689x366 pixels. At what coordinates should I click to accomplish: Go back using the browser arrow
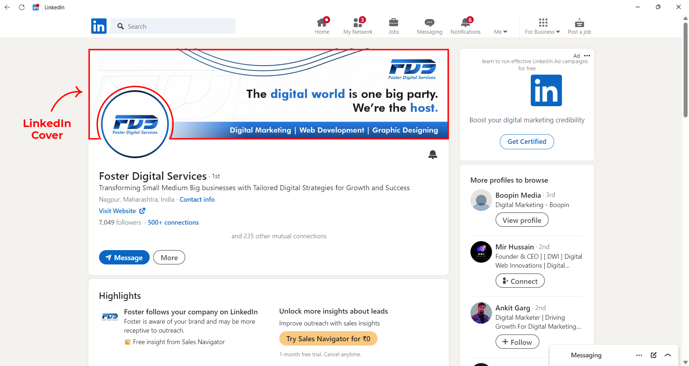click(x=8, y=7)
